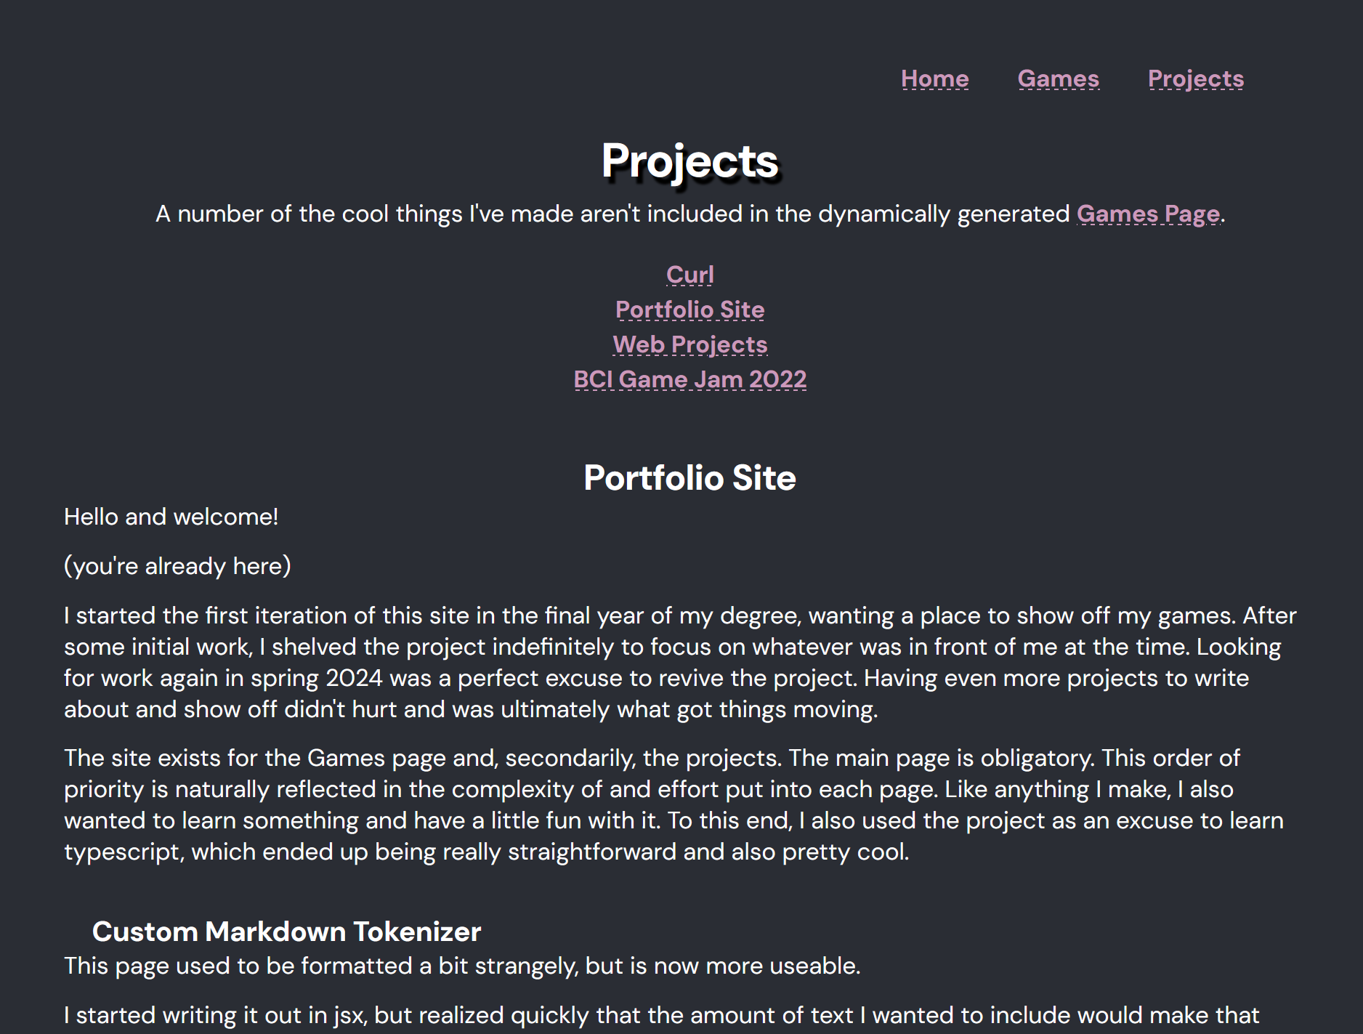Click the you're already here text

[x=177, y=565]
